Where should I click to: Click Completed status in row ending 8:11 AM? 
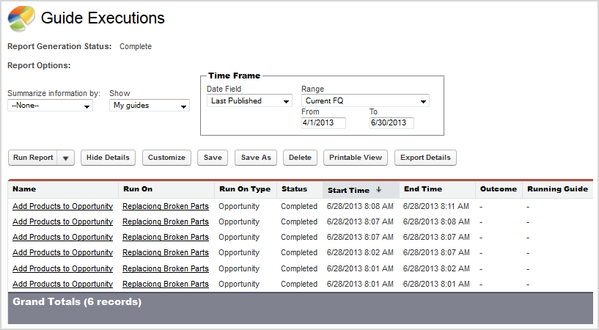299,206
